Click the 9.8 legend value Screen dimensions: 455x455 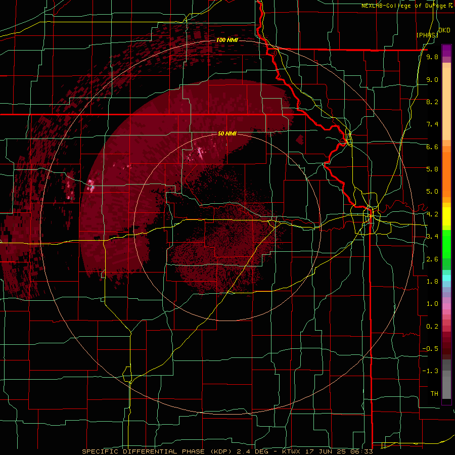[x=432, y=57]
